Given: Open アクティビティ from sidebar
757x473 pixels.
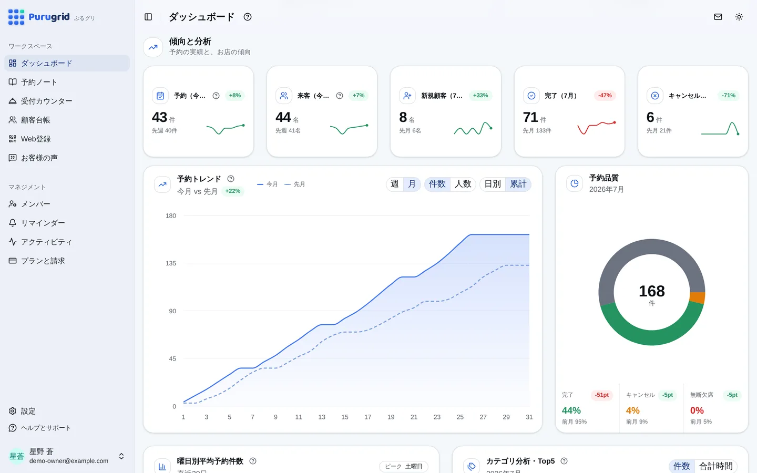Looking at the screenshot, I should (67, 242).
